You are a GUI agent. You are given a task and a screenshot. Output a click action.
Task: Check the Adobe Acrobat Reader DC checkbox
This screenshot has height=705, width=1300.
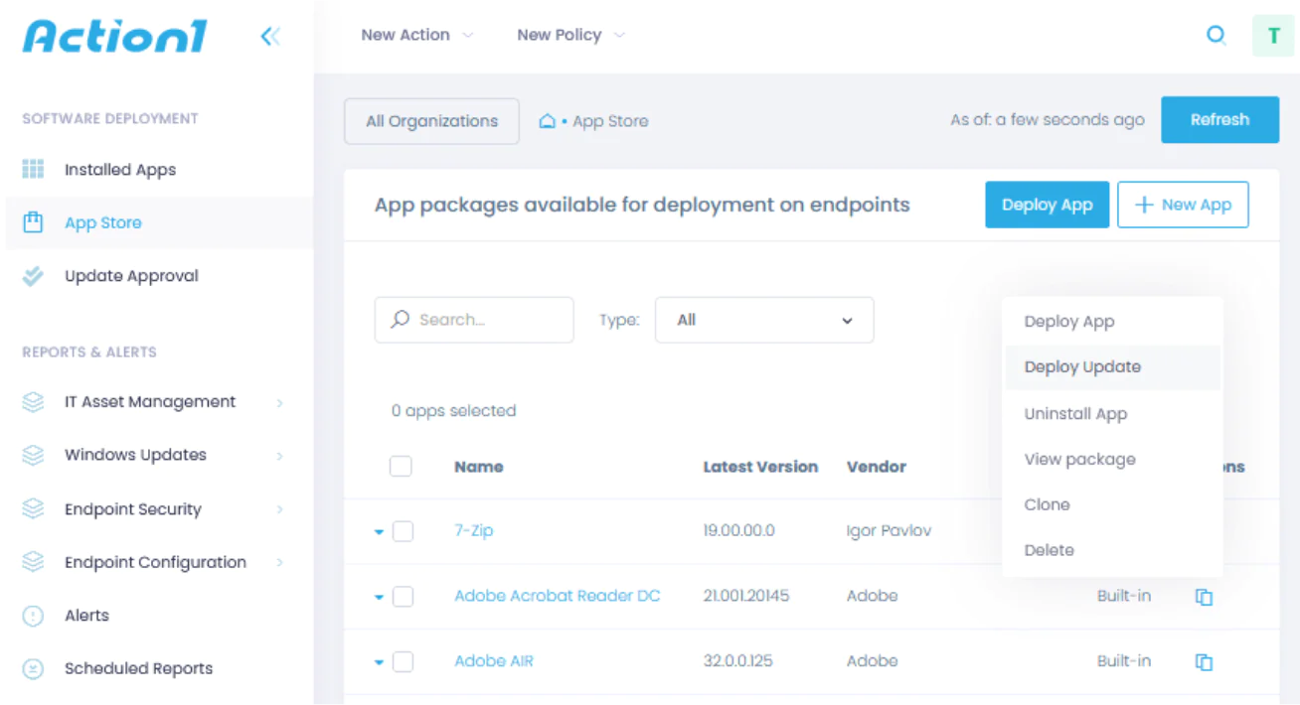click(403, 596)
